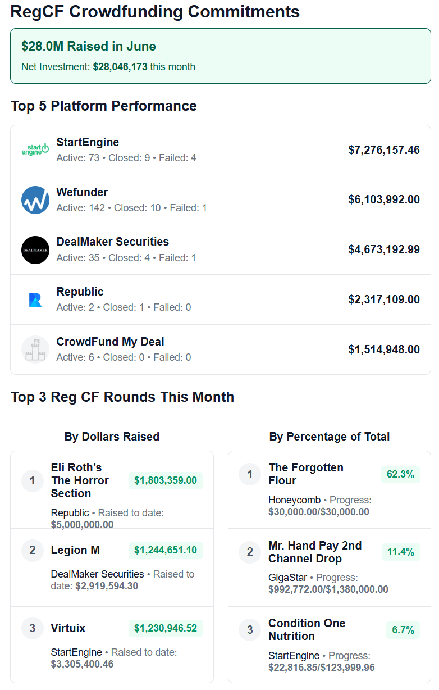Click the Wefunder blue logo icon
This screenshot has width=439, height=690.
pos(35,200)
